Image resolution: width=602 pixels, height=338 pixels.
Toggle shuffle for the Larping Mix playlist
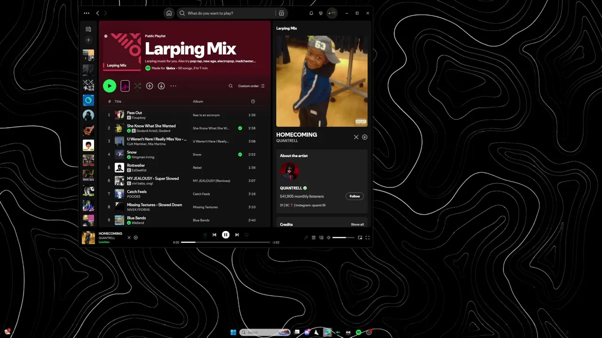[137, 86]
